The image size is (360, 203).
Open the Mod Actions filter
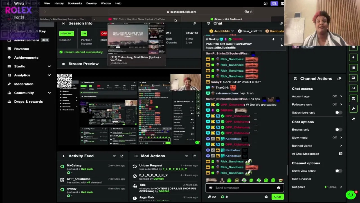[x=186, y=156]
